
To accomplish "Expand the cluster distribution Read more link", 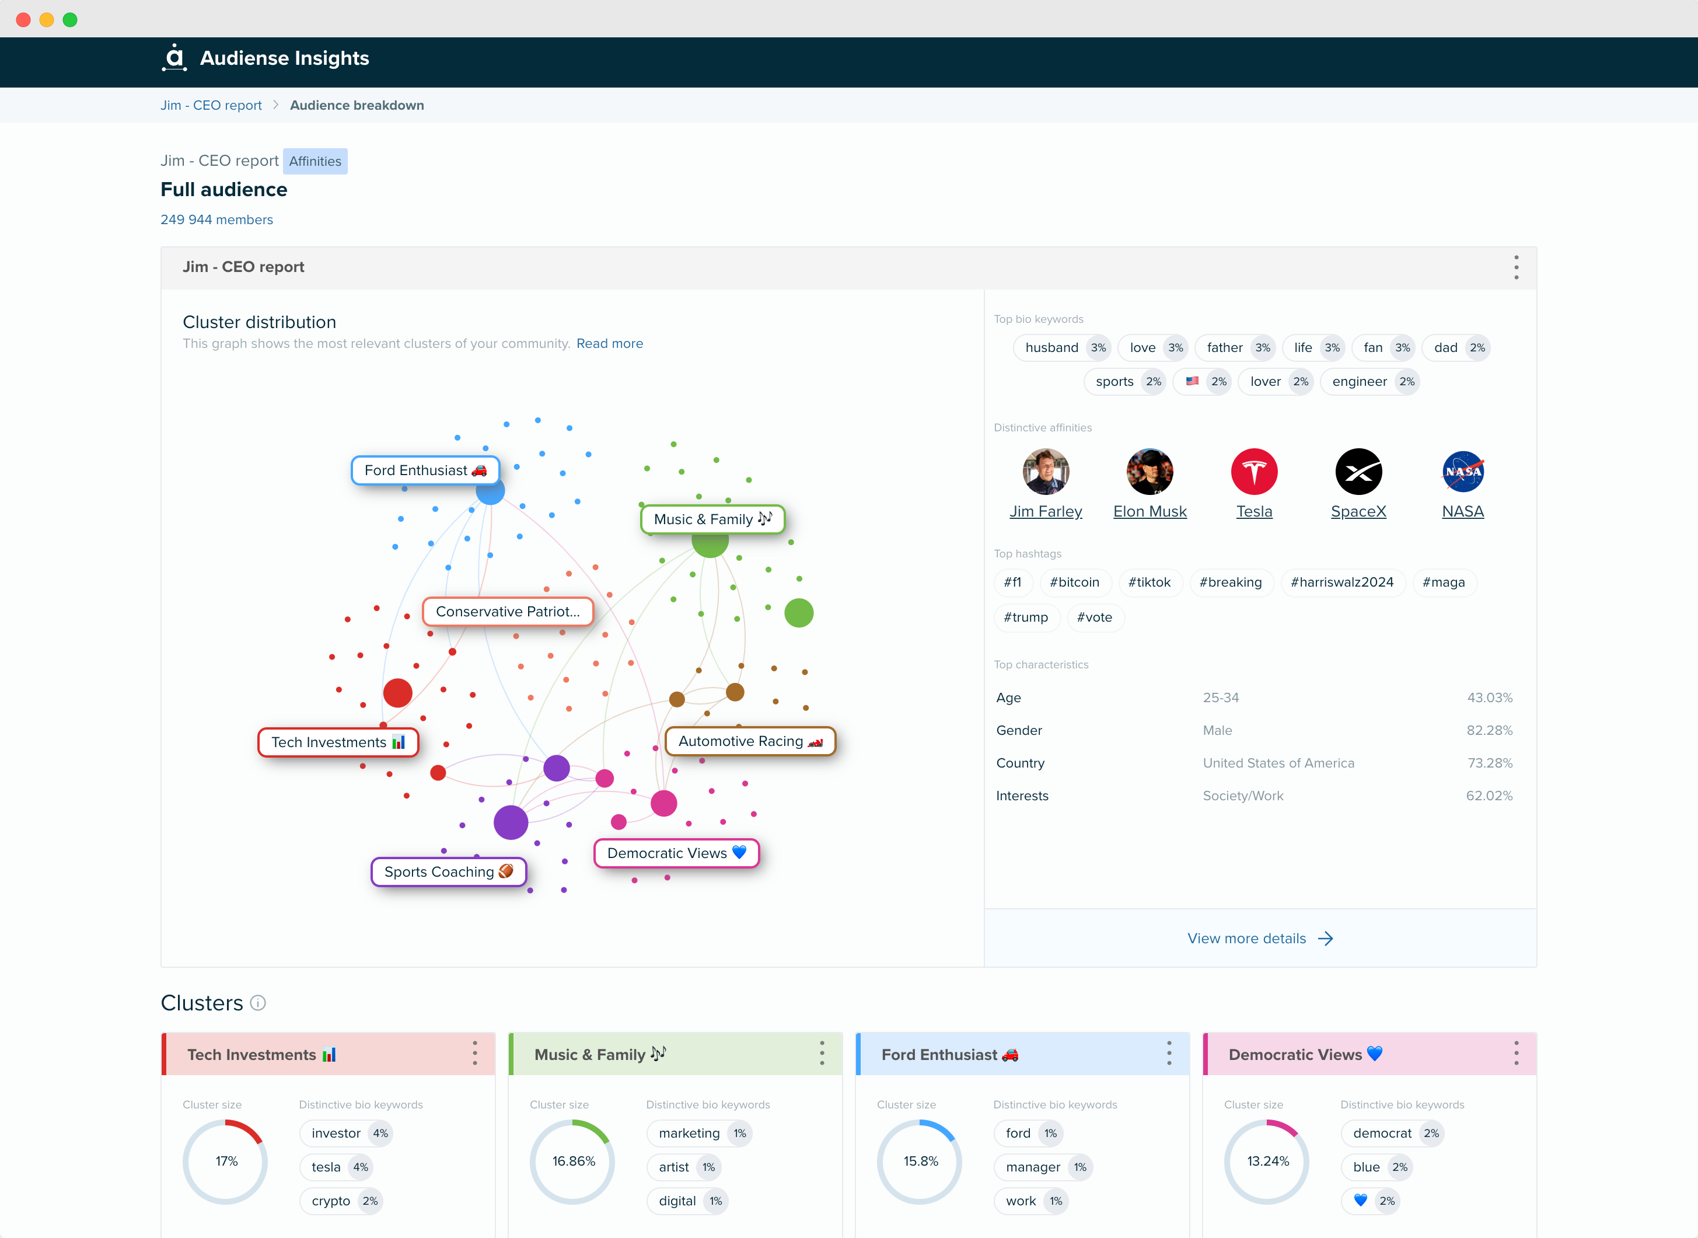I will pyautogui.click(x=609, y=344).
